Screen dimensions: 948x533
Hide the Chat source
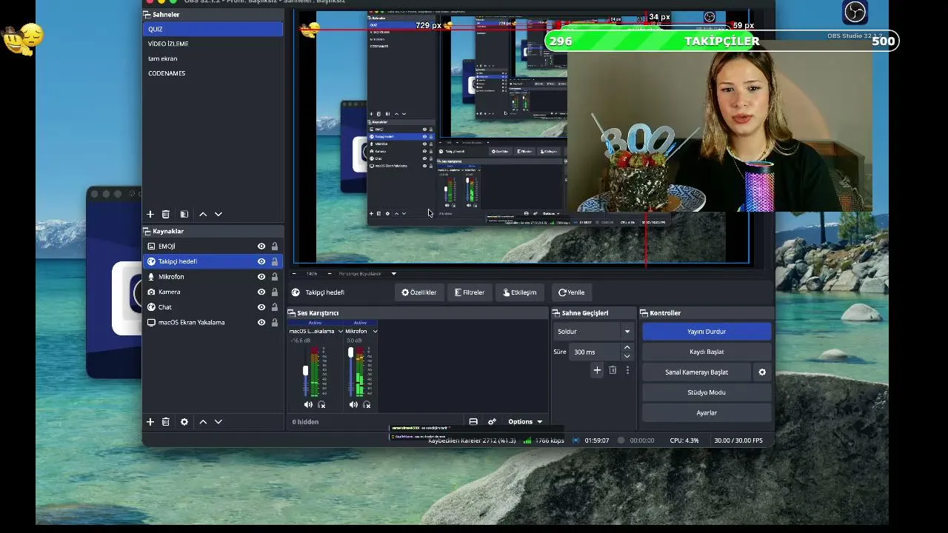pos(261,307)
